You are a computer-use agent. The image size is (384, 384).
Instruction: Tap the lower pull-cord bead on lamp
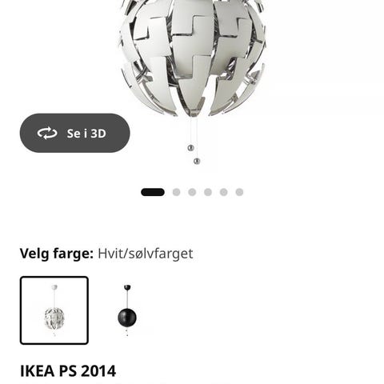tap(197, 161)
